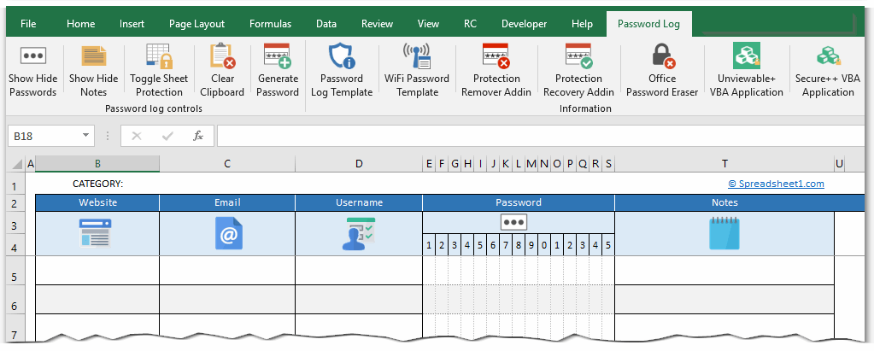This screenshot has width=874, height=351.
Task: Open the File menu tab
Action: [x=28, y=24]
